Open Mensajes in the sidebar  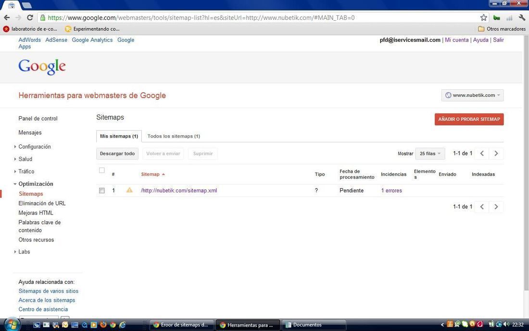30,133
